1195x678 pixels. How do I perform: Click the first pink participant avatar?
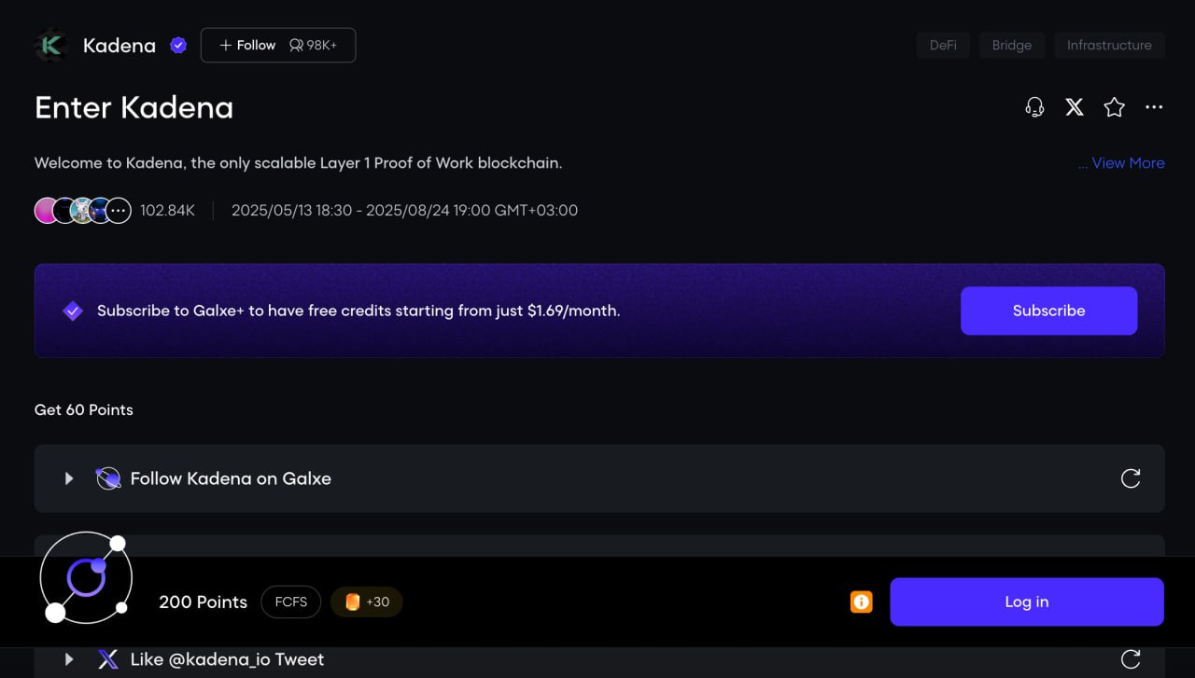[x=45, y=211]
